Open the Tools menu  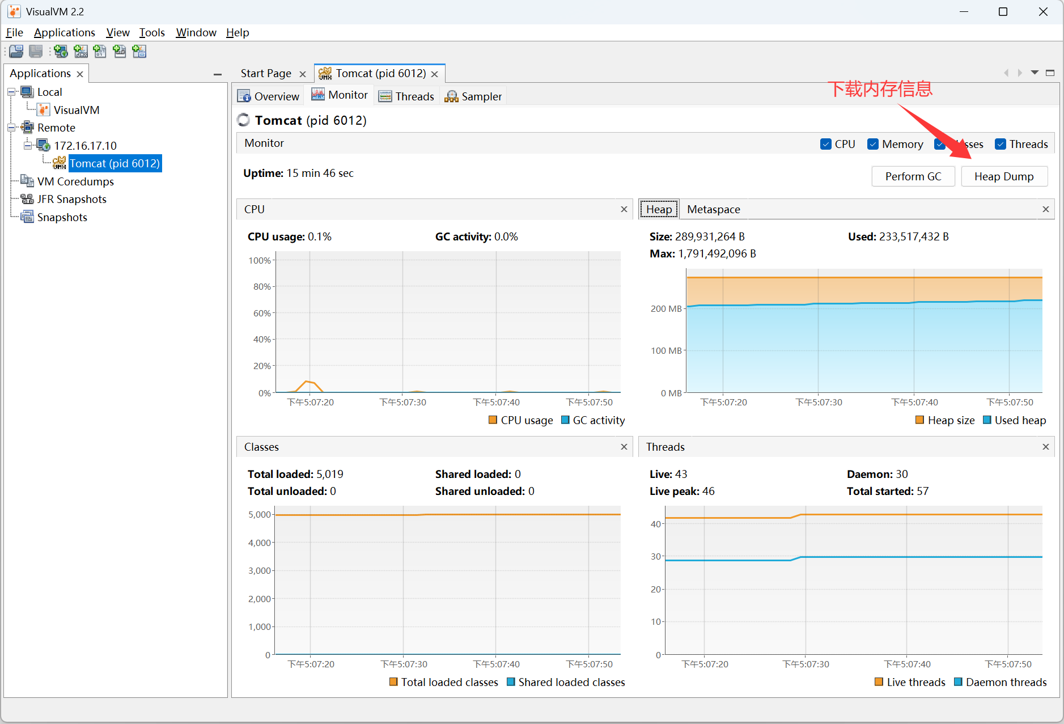[x=152, y=32]
